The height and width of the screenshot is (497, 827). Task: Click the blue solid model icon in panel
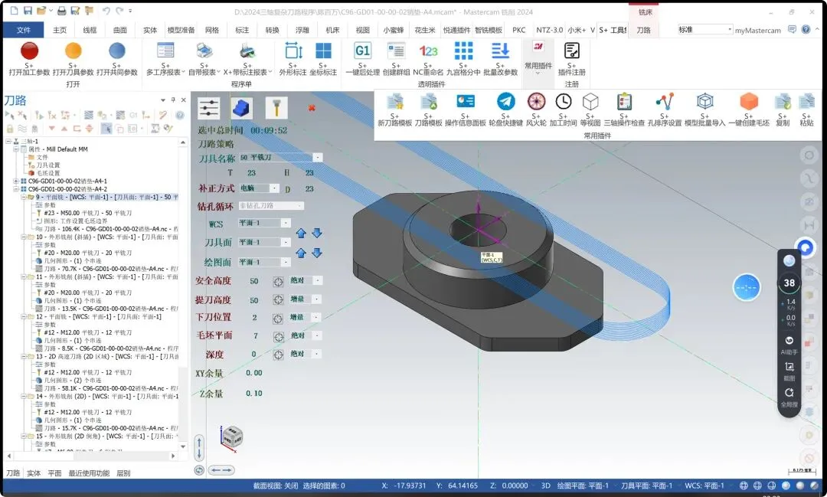(x=241, y=108)
